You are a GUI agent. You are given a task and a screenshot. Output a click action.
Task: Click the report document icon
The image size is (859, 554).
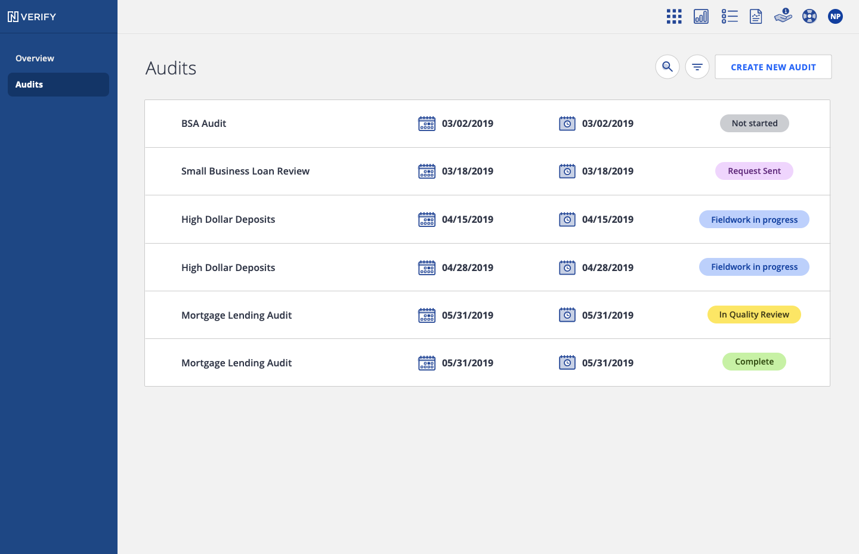tap(756, 17)
